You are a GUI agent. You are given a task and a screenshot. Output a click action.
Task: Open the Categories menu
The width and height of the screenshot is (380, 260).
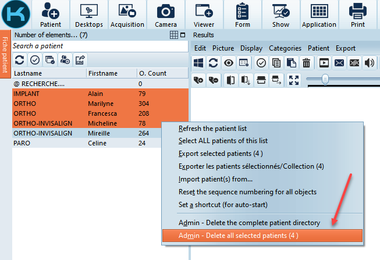pos(285,48)
